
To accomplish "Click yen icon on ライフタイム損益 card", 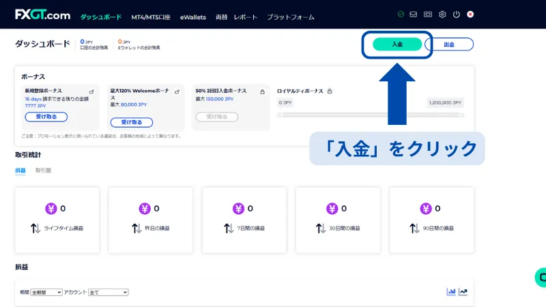I will click(x=51, y=209).
